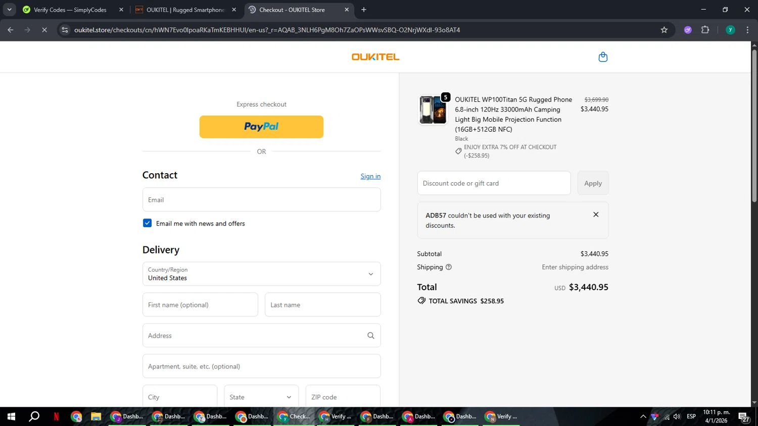Apply the discount code

click(593, 183)
